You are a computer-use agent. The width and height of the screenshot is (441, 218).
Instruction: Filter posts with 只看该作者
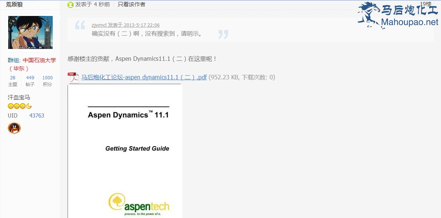point(131,4)
